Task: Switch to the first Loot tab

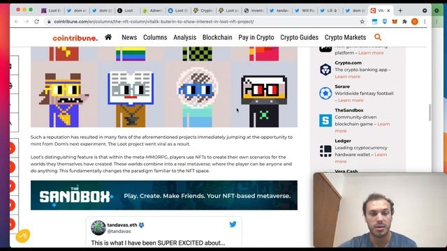Action: (x=52, y=10)
